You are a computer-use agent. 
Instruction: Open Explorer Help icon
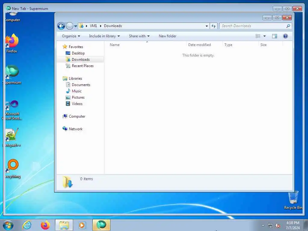coord(285,36)
